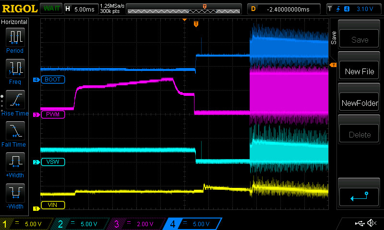Click the horizontal timebase 5.00ms field
384x230 pixels.
[81, 9]
